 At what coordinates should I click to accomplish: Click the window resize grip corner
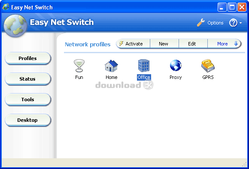245,165
